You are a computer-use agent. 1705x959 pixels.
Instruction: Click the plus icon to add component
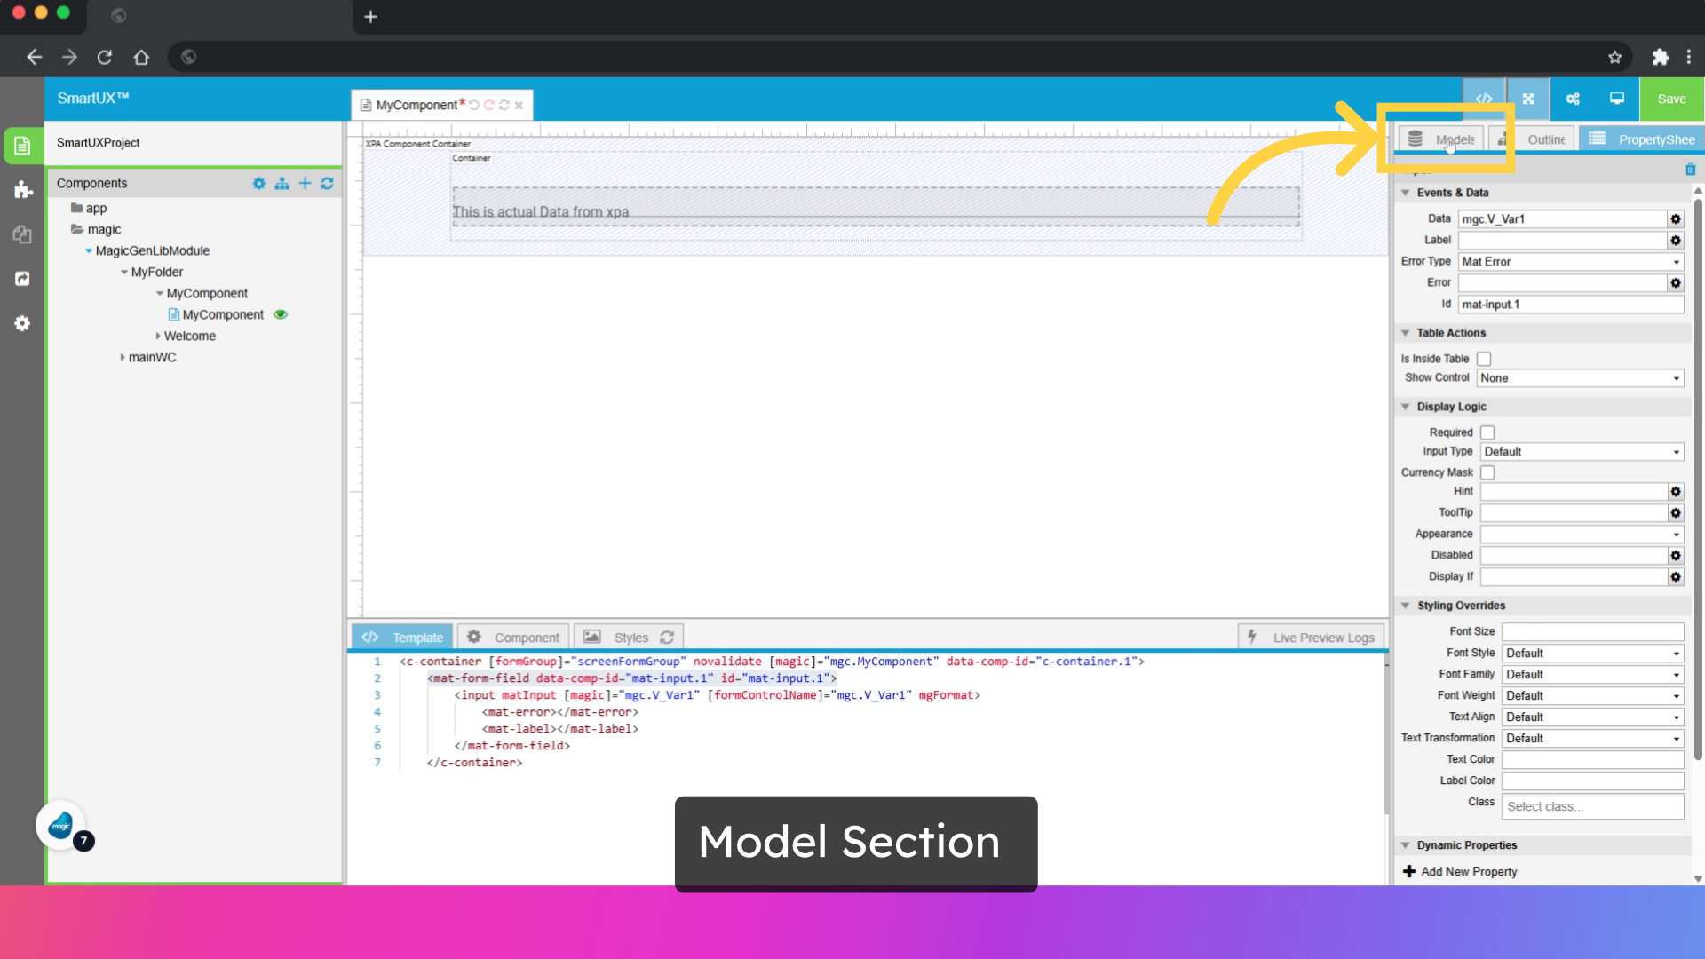click(305, 183)
